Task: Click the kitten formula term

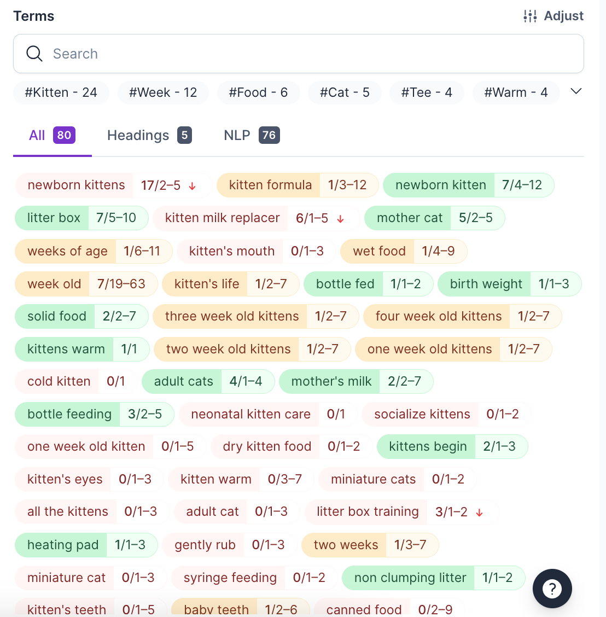Action: [270, 185]
